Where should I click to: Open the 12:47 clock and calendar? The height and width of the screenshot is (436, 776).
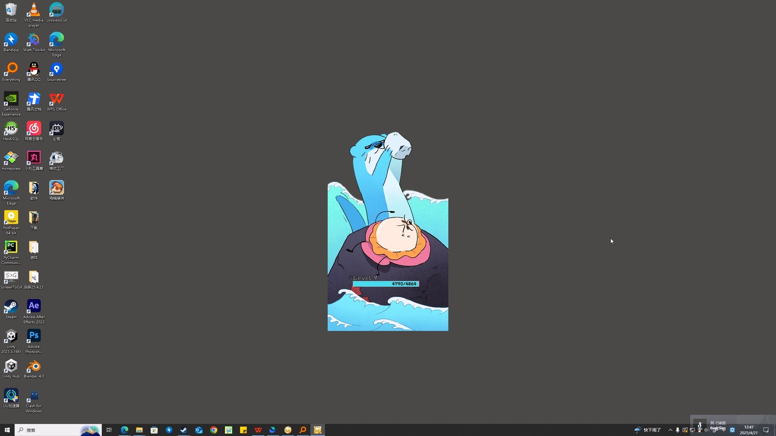[749, 430]
